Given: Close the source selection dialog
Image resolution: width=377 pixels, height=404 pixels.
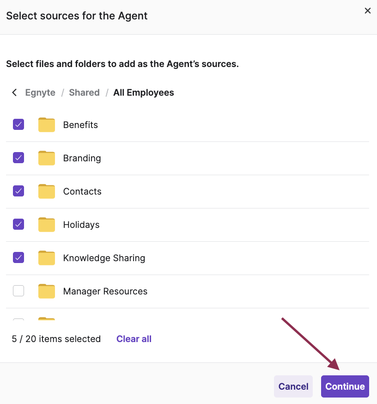Looking at the screenshot, I should (368, 11).
